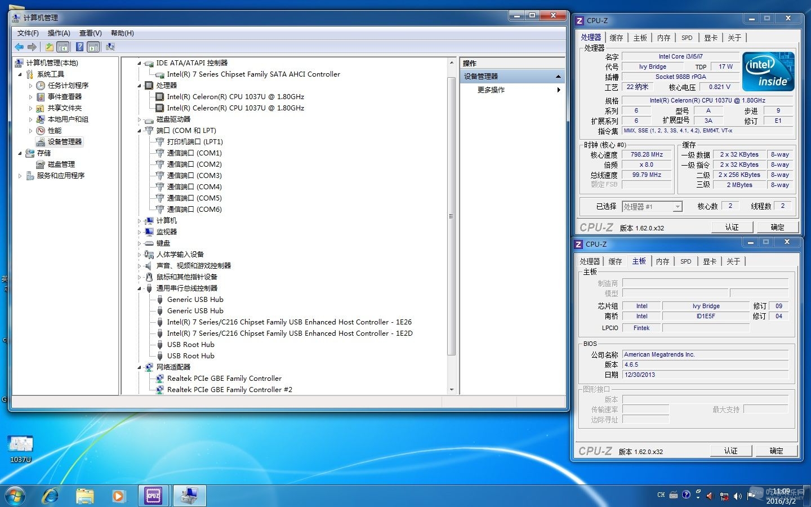Open Windows Explorer from the taskbar
The image size is (811, 507).
point(84,496)
